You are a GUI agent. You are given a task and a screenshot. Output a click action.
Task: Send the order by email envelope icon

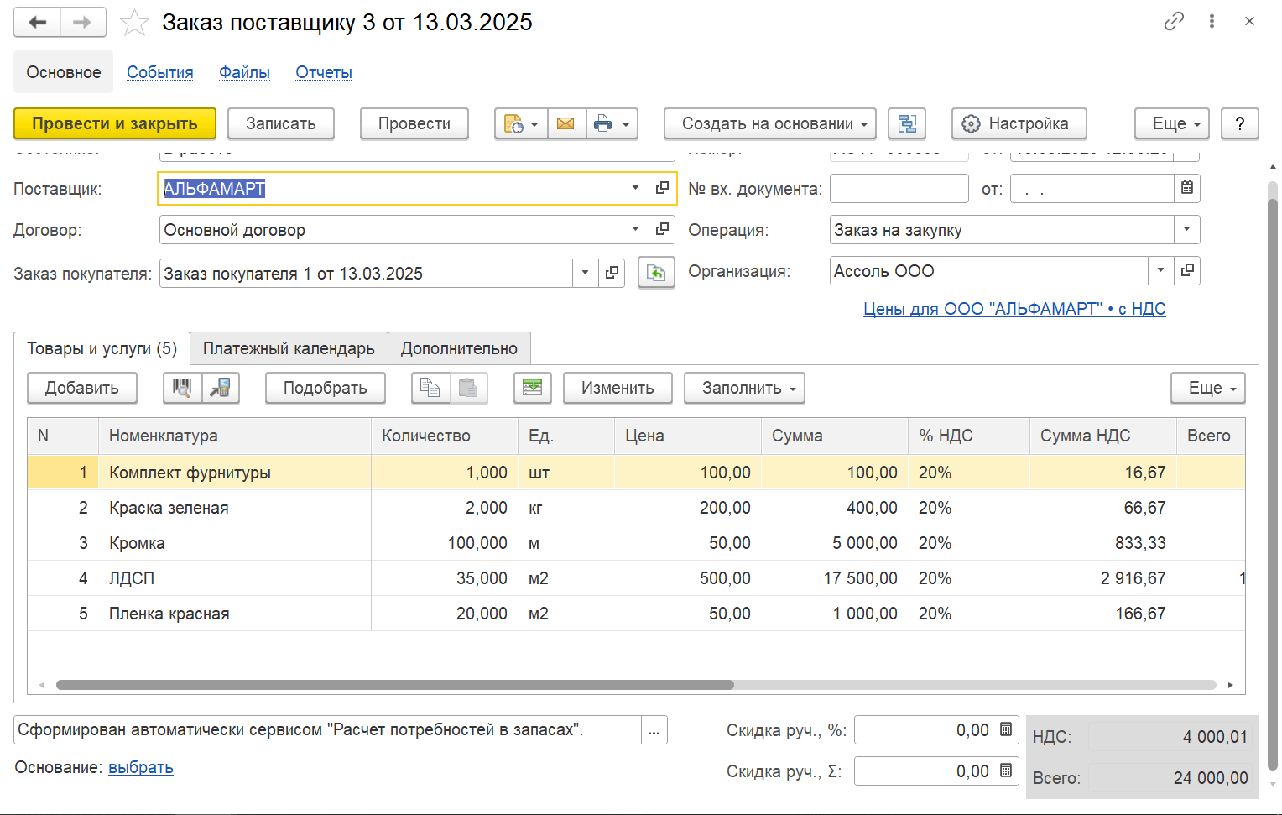565,123
